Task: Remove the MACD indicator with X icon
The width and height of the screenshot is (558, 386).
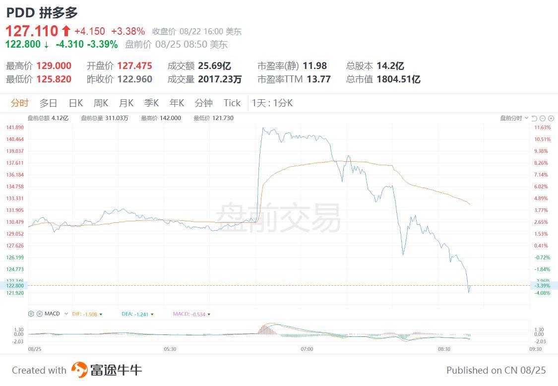Action: [40, 314]
